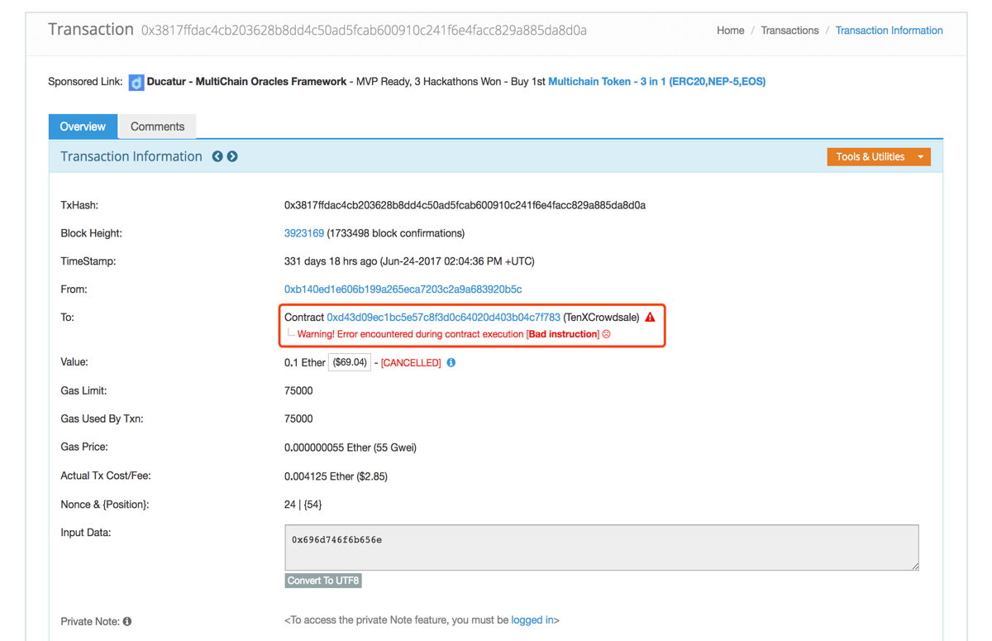The height and width of the screenshot is (641, 992).
Task: Open the logged in link
Action: click(x=532, y=619)
